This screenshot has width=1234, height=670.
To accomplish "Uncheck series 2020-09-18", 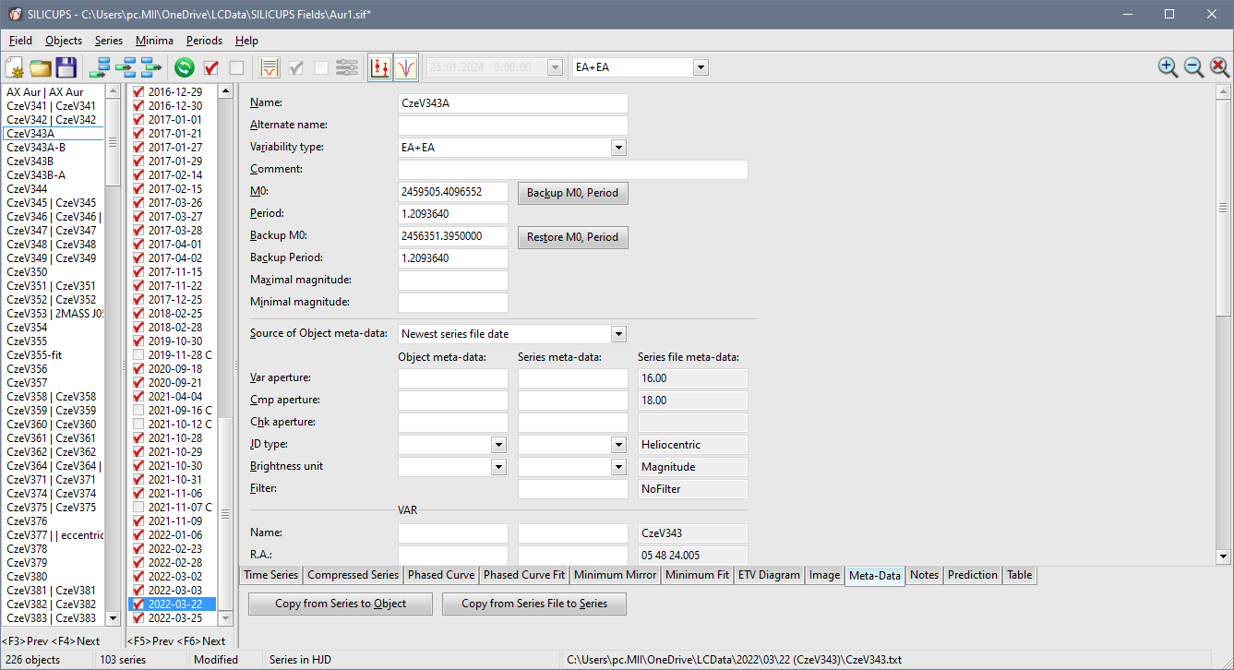I will pos(138,369).
